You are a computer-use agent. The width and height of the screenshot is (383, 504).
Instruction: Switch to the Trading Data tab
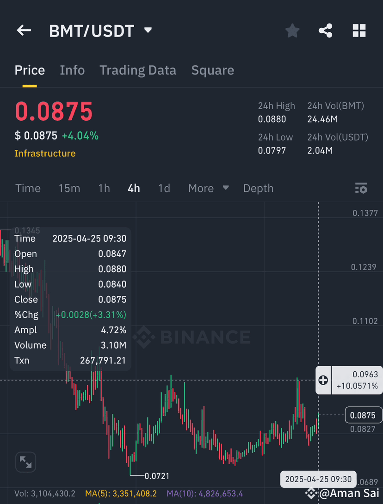click(x=138, y=70)
